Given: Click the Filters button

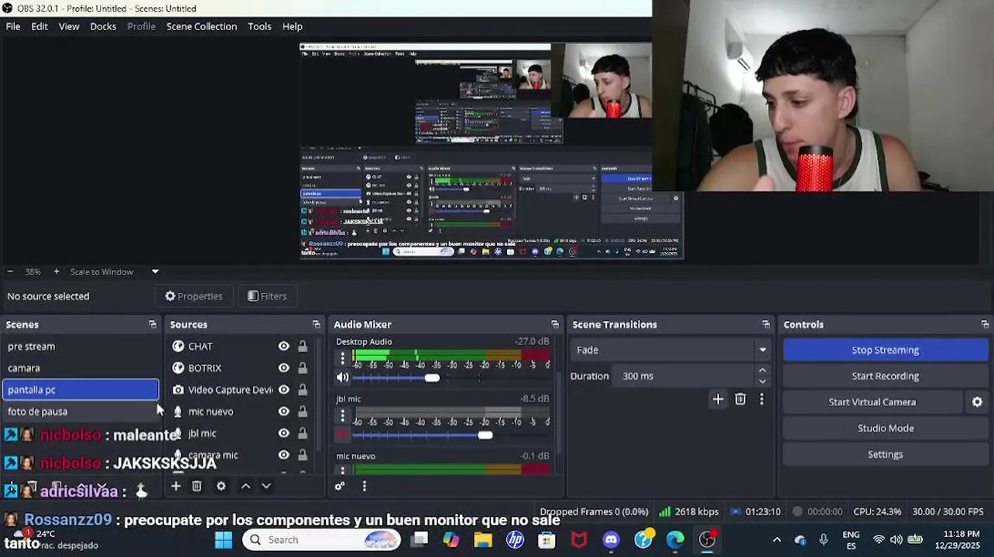Looking at the screenshot, I should click(267, 296).
